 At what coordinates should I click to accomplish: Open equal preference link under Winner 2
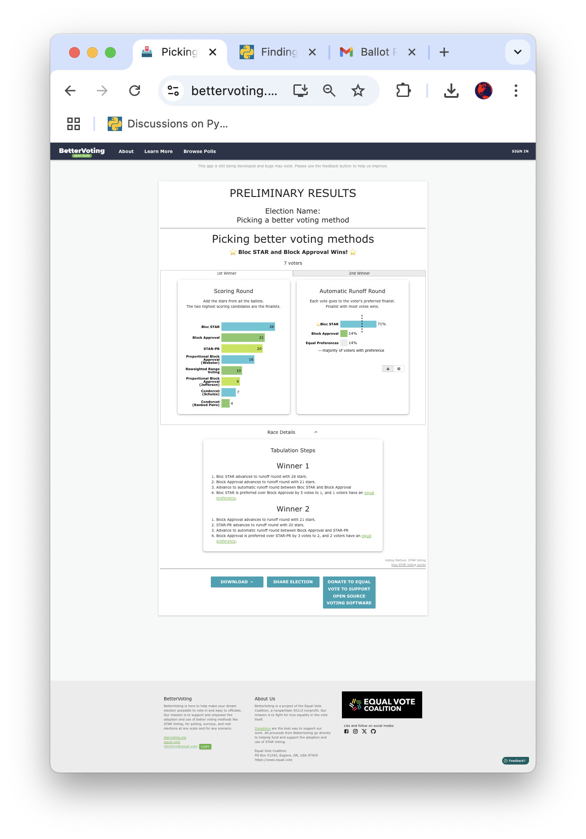coord(366,536)
